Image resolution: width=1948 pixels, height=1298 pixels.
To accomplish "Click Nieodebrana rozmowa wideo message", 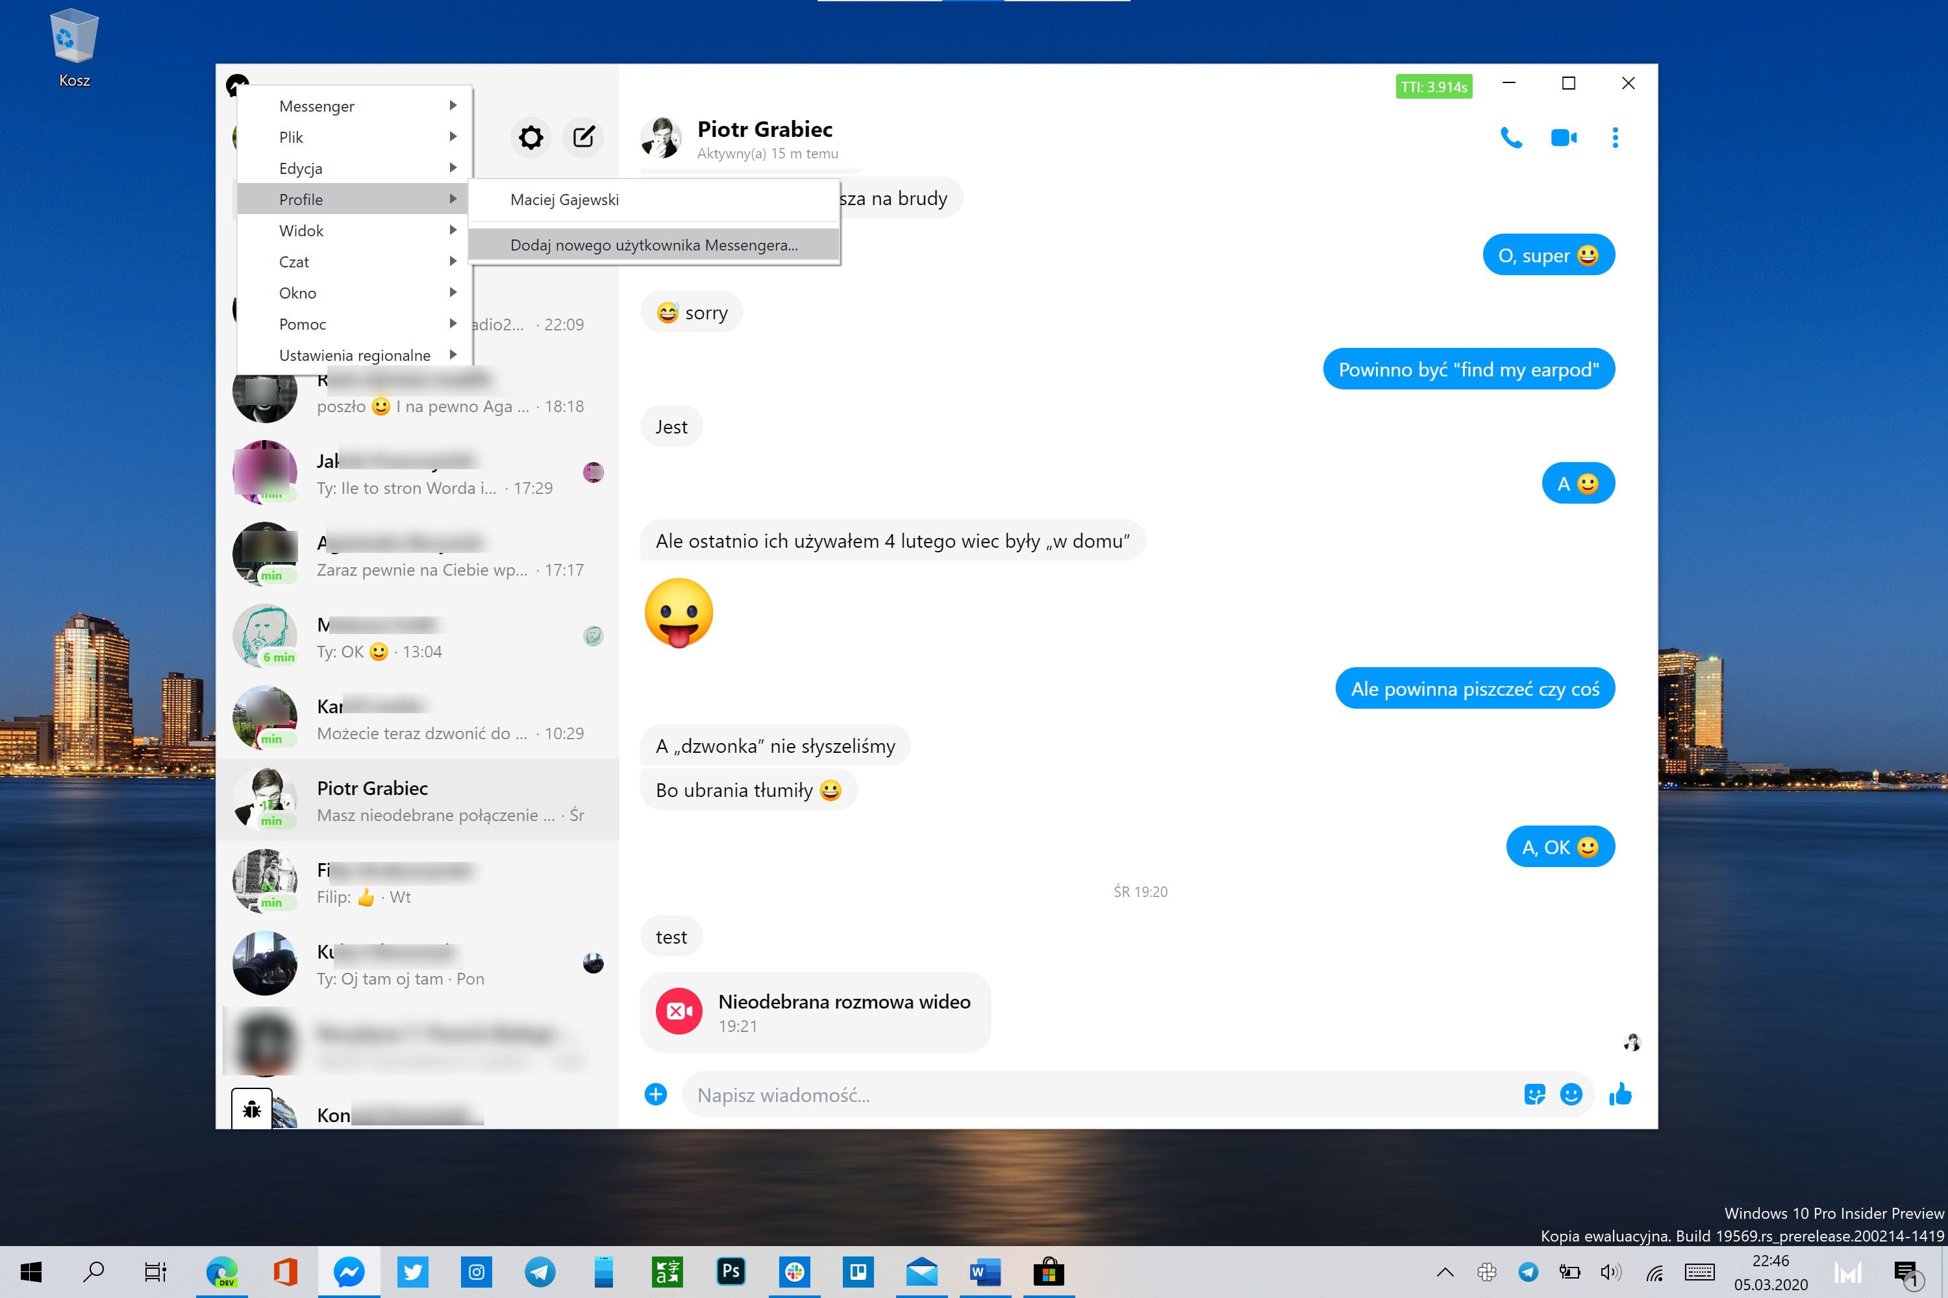I will (815, 1012).
